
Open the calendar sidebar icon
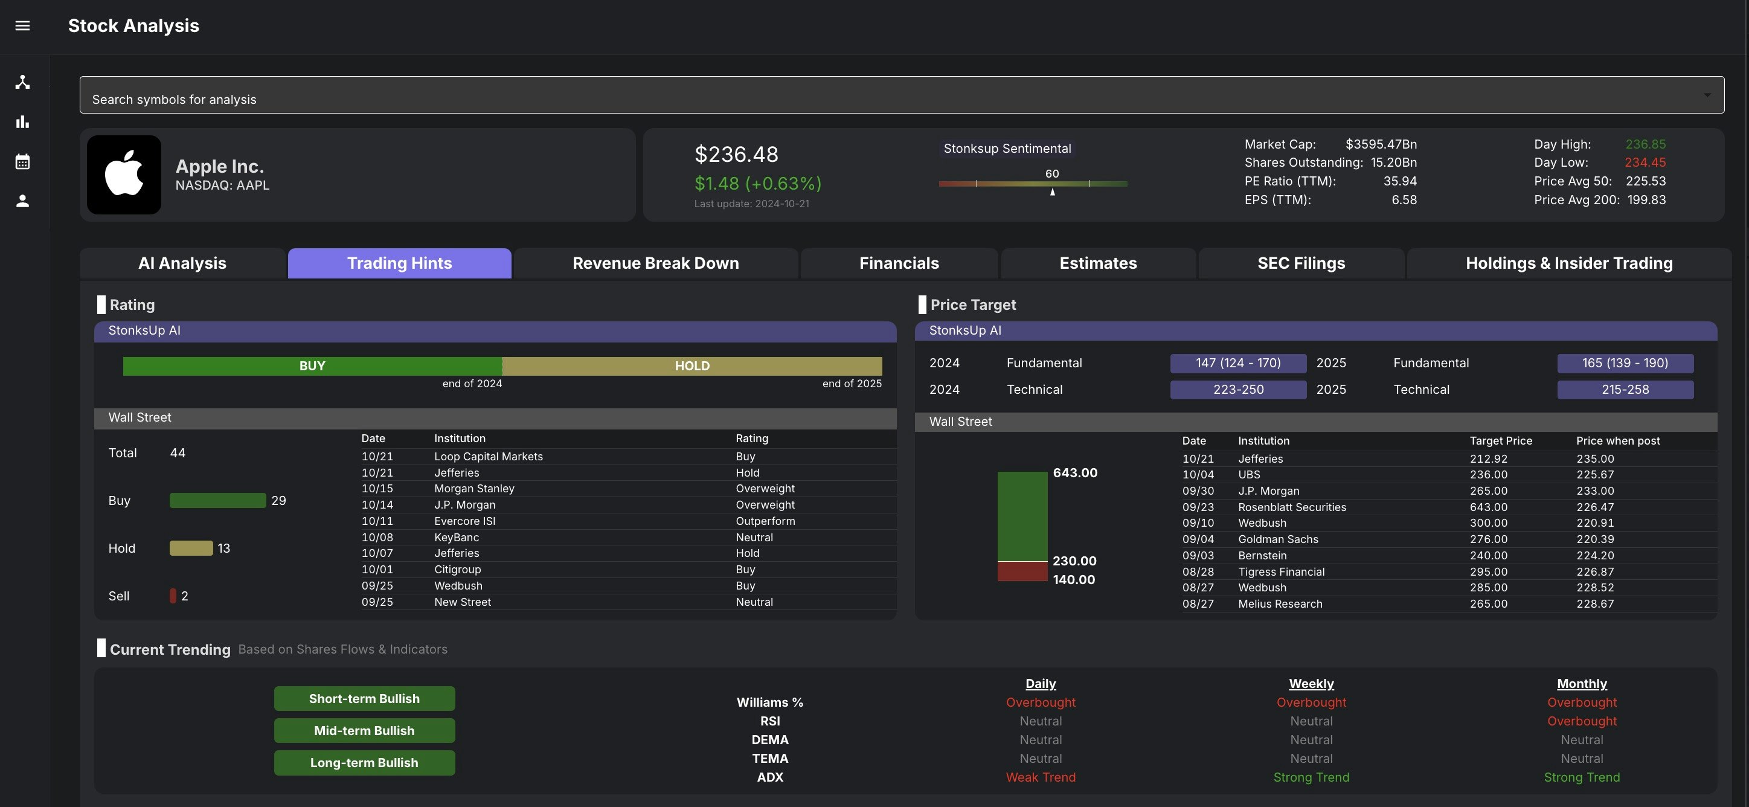click(22, 162)
